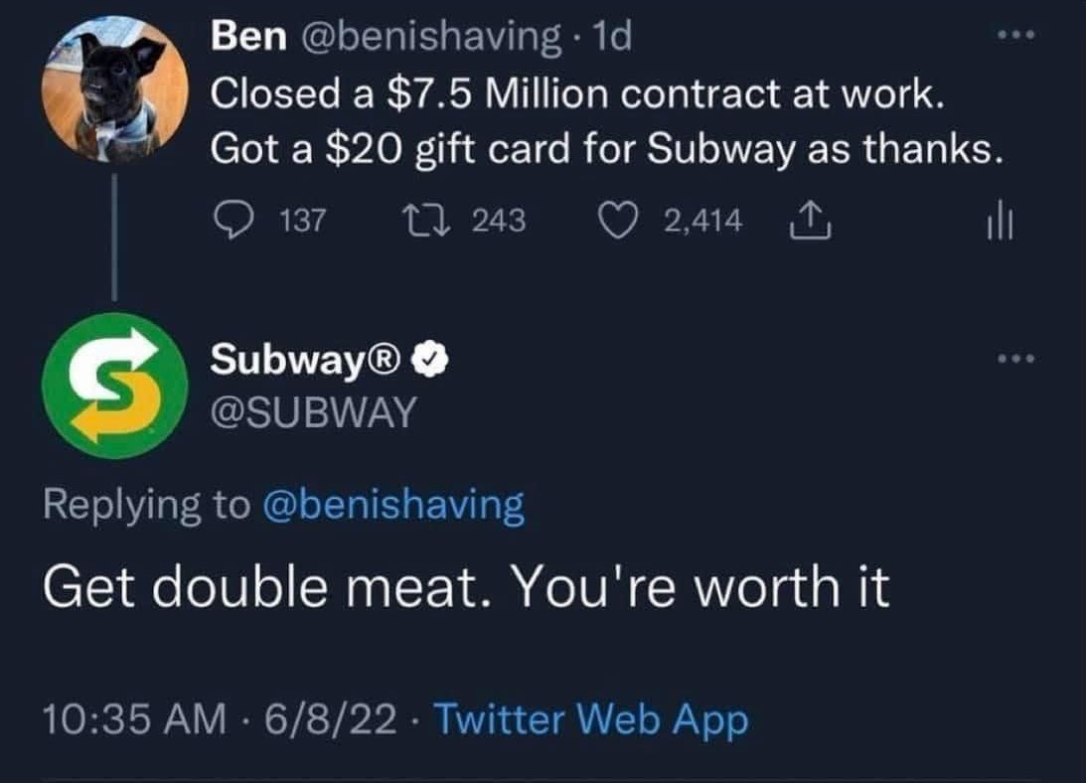Click the reply speech bubble icon
1086x783 pixels.
coord(233,221)
